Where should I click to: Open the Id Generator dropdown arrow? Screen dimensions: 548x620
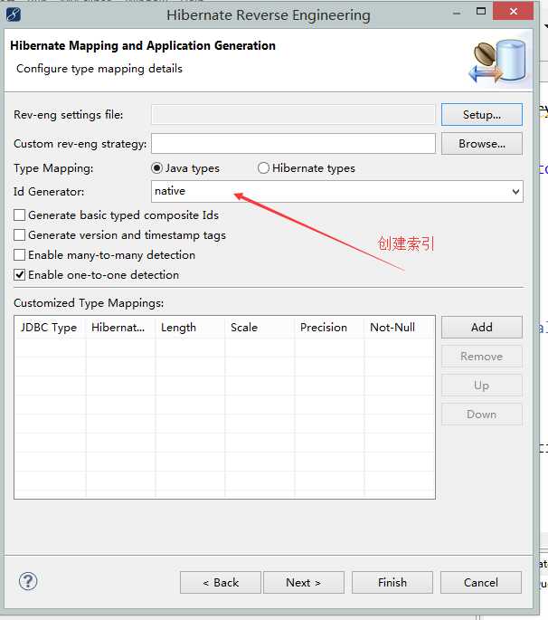(x=515, y=192)
